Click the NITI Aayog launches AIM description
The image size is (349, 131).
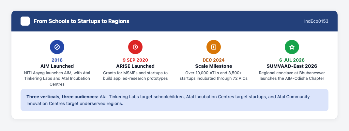pyautogui.click(x=57, y=78)
